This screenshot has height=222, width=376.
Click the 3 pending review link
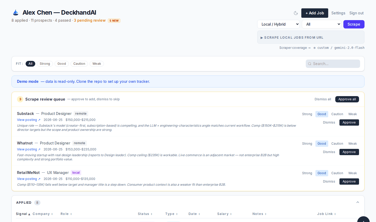click(x=90, y=20)
